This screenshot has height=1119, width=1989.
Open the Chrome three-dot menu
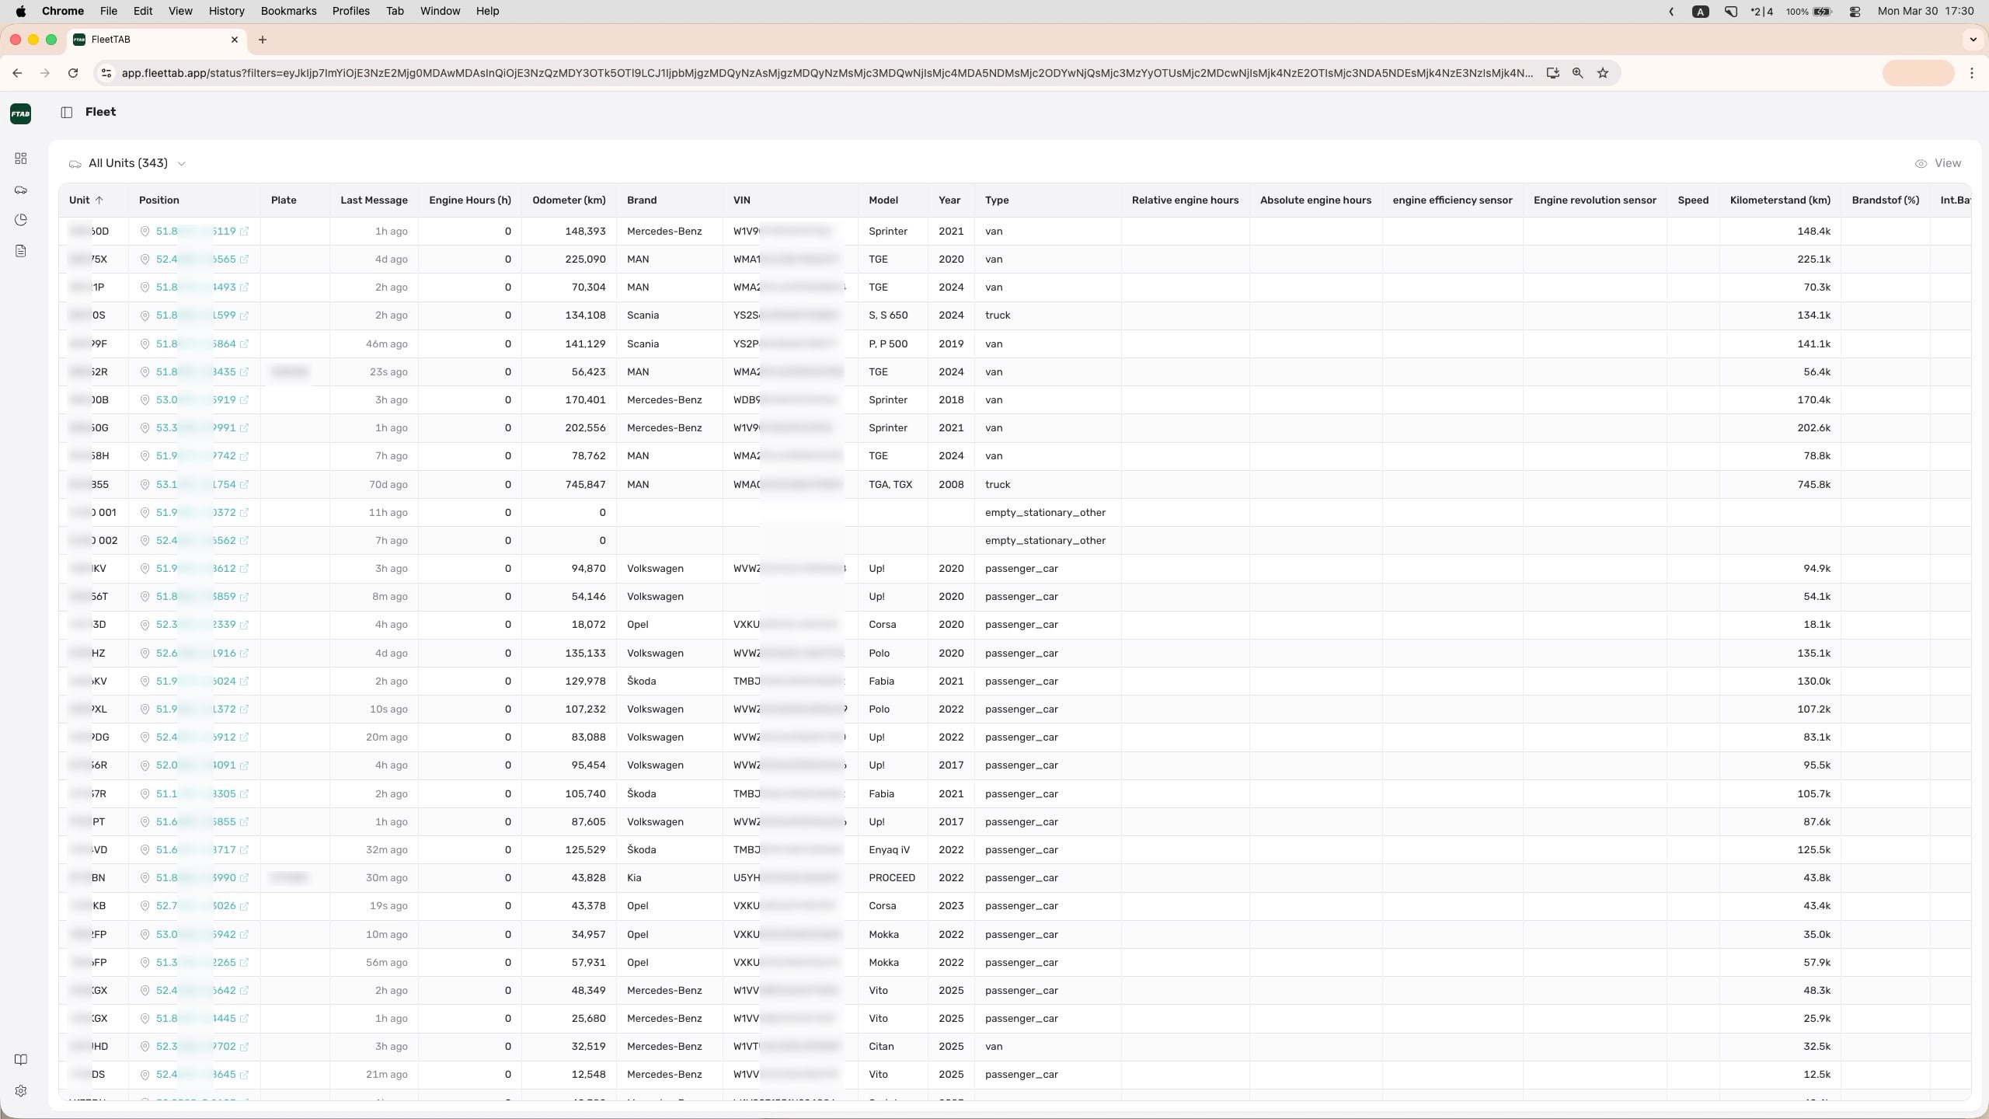[1972, 73]
